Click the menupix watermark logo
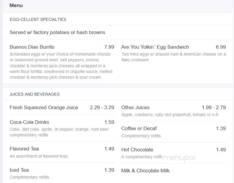 tap(179, 158)
